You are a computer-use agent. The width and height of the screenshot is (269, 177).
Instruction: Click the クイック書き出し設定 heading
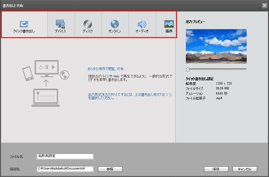point(200,79)
